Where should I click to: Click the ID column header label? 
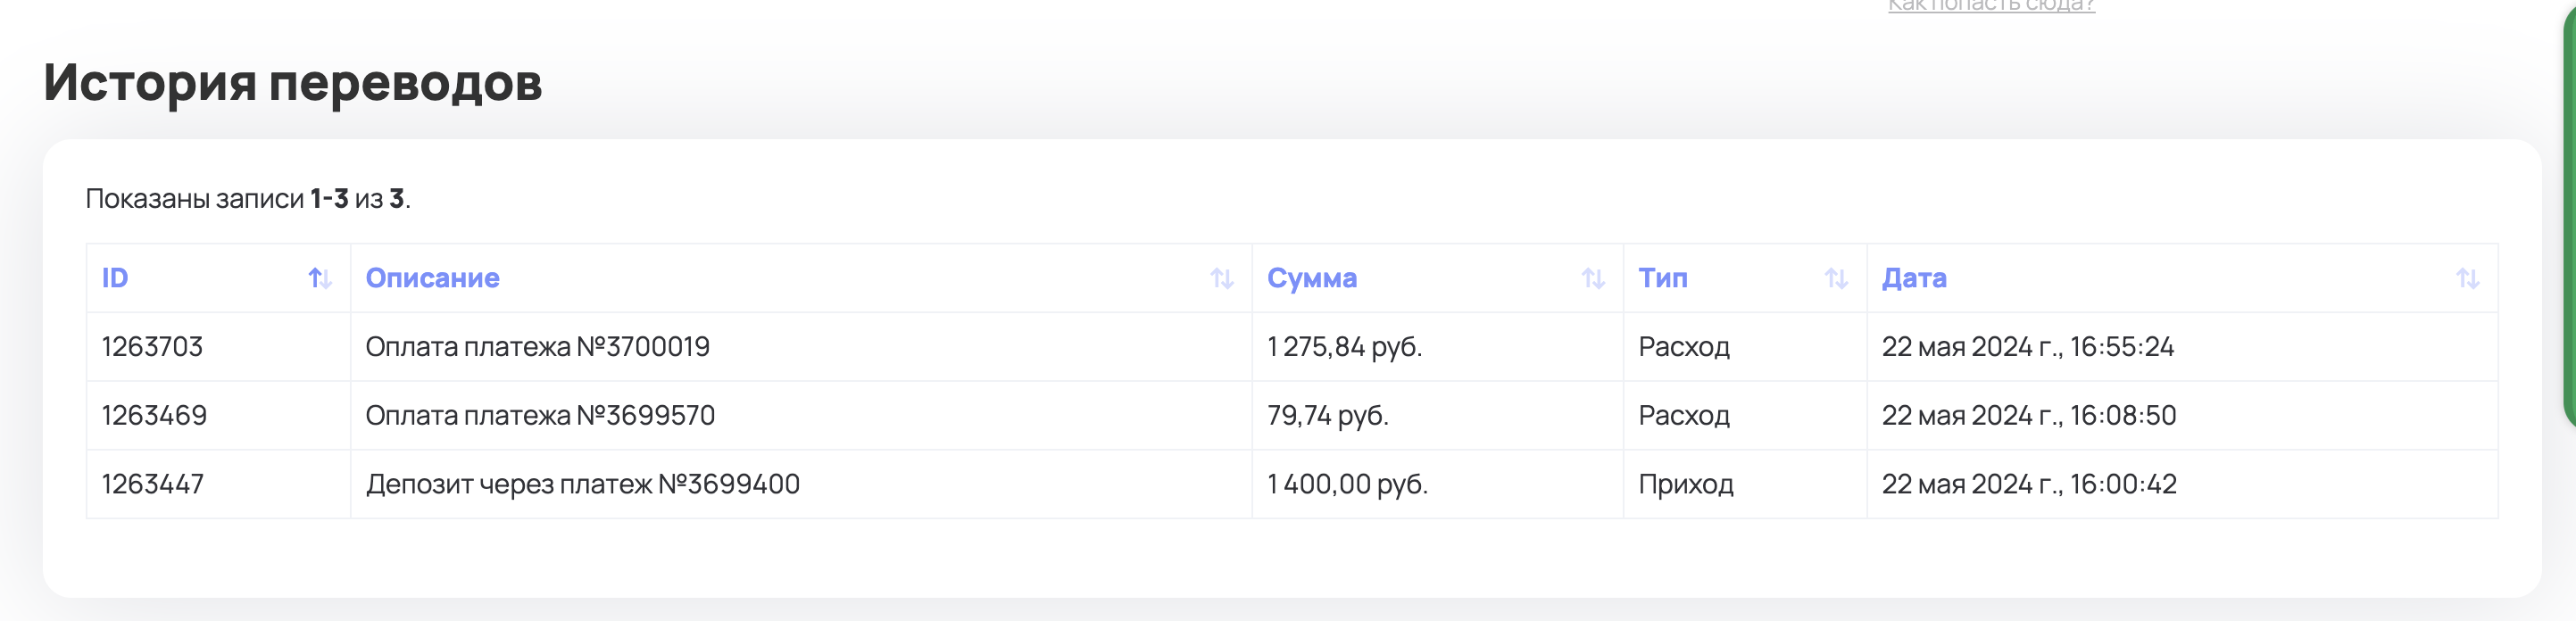(115, 278)
